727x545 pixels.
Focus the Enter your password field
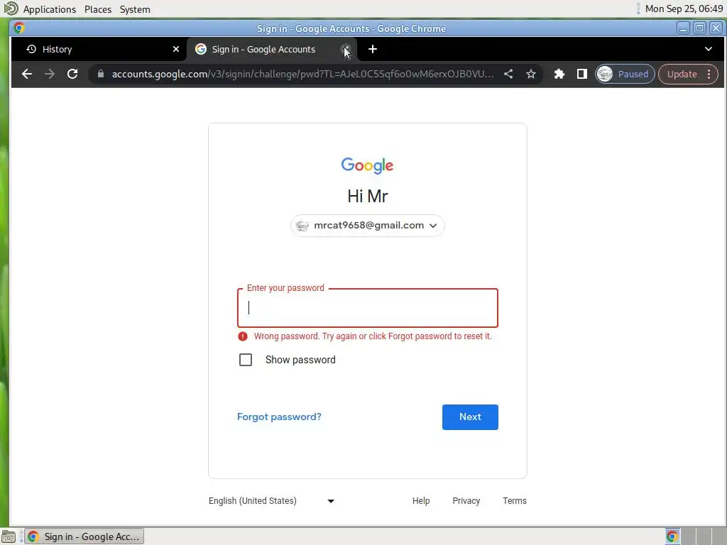pos(368,308)
